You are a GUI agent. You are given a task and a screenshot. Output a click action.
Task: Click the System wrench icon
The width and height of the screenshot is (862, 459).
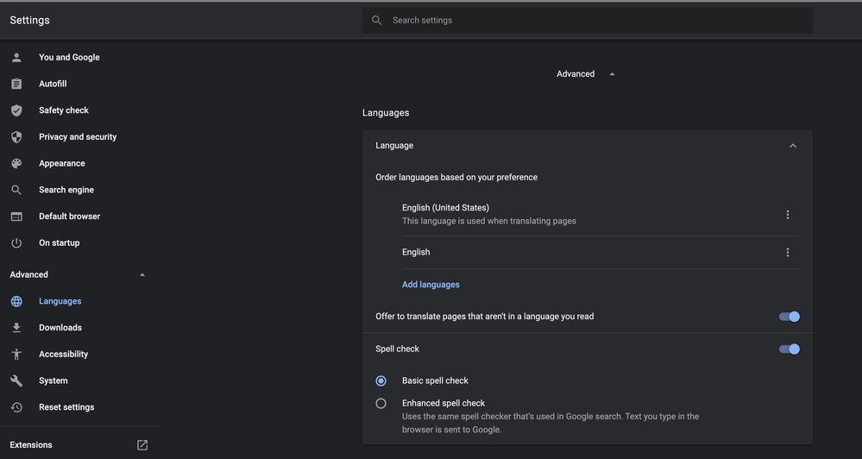(x=16, y=380)
